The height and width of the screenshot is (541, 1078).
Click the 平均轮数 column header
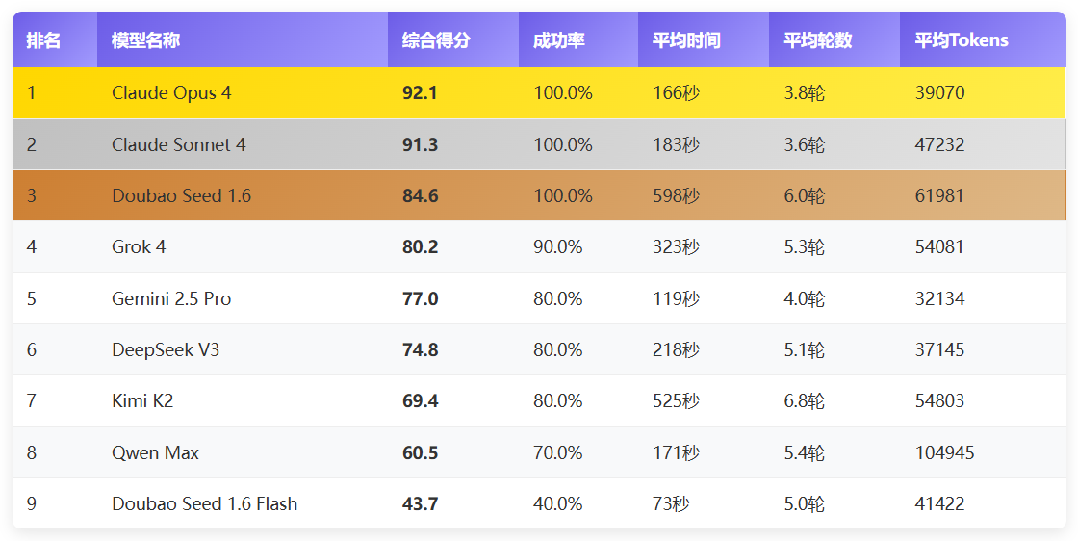pyautogui.click(x=834, y=39)
